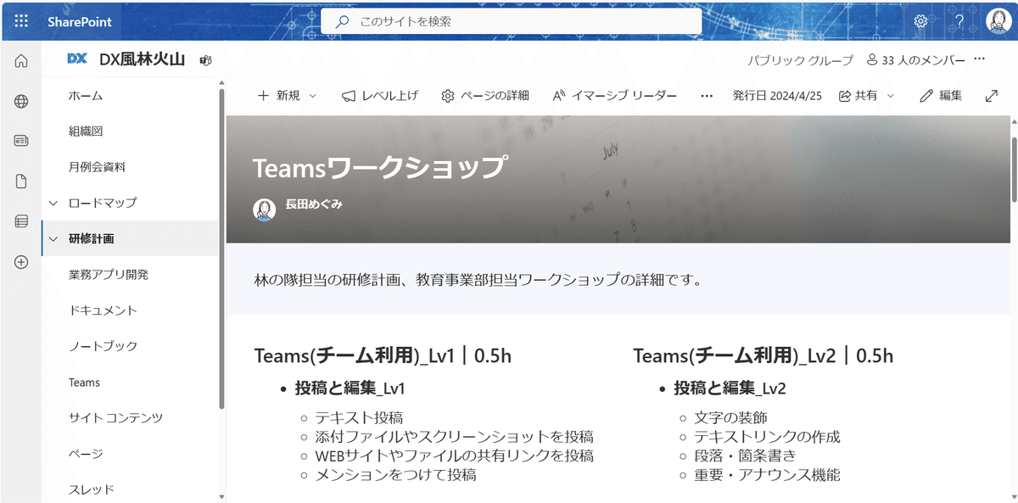
Task: Click the members person icon
Action: point(872,60)
